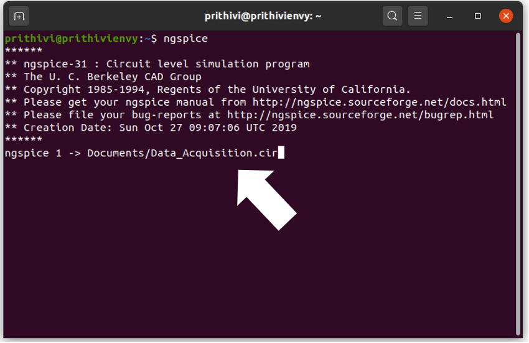Maximize the terminal window
529x343 pixels.
click(x=478, y=16)
